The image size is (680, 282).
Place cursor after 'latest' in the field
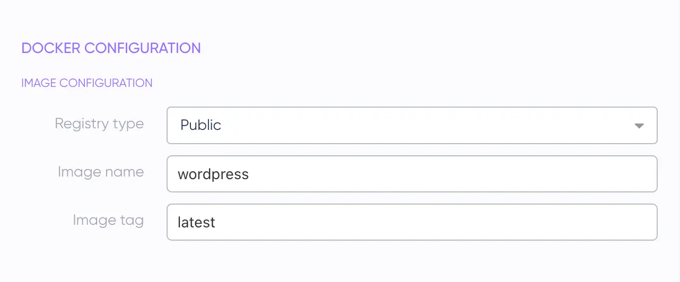[216, 223]
